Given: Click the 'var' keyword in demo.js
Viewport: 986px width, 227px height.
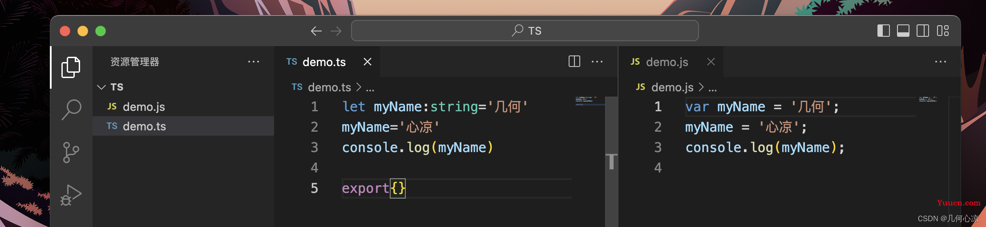Looking at the screenshot, I should 697,107.
